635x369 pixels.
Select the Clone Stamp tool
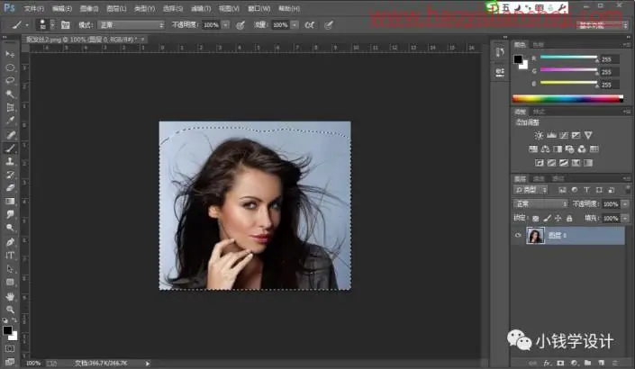coord(10,161)
